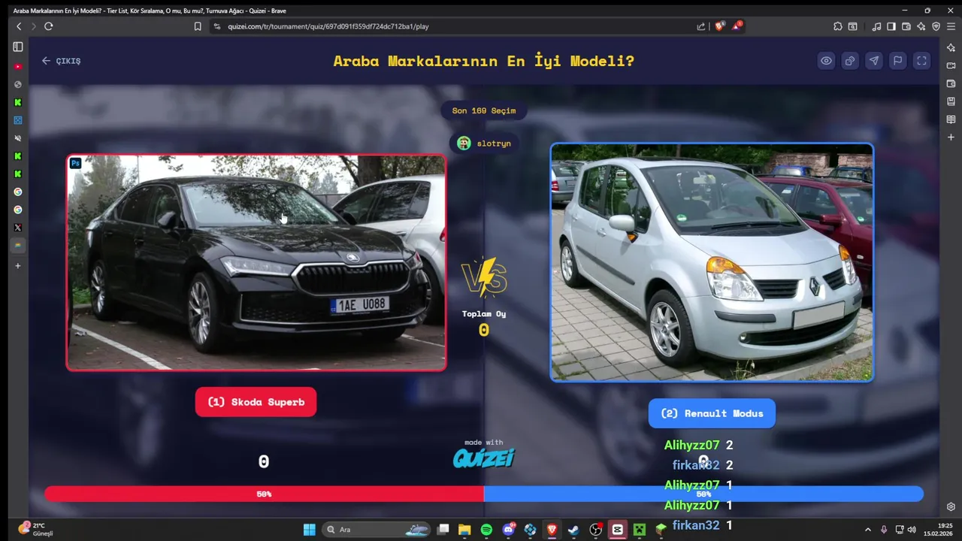Click the slotryn user badge

point(484,143)
